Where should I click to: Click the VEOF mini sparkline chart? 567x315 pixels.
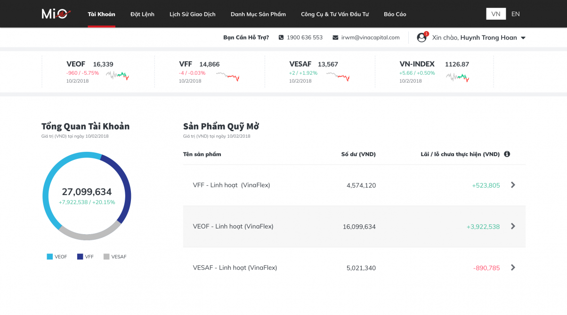(117, 75)
